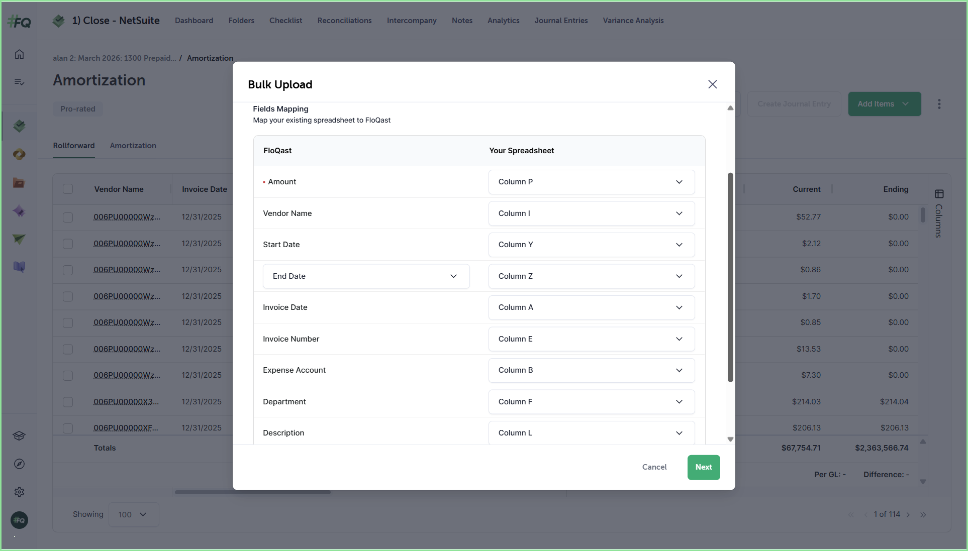Open the End Date field selector dropdown
Image resolution: width=968 pixels, height=551 pixels.
[366, 276]
